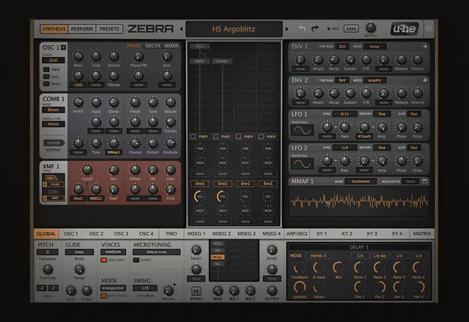
Task: Toggle second lane mute M button
Action: point(215,136)
